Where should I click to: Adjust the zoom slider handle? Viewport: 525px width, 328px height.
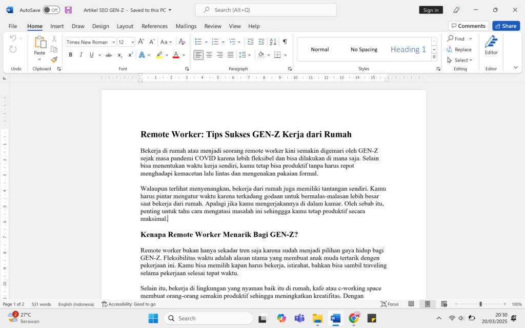[x=480, y=304]
